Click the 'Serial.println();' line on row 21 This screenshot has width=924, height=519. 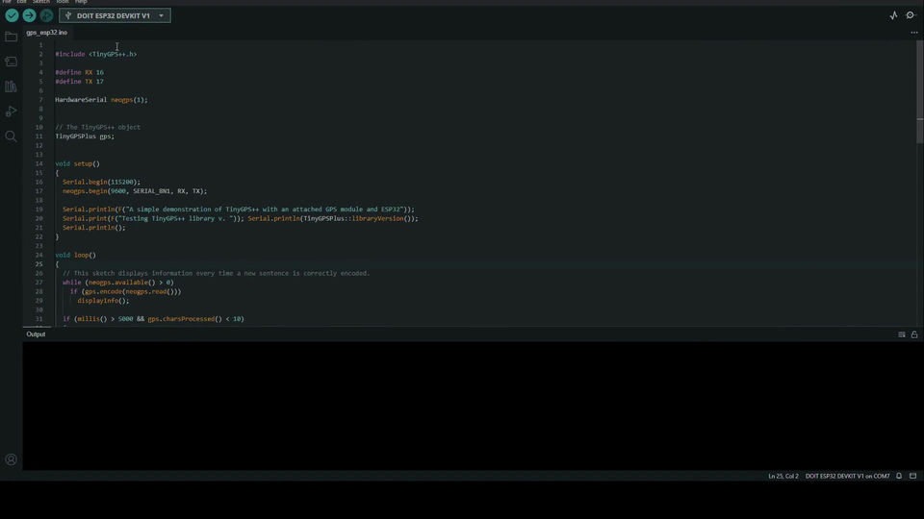[94, 228]
